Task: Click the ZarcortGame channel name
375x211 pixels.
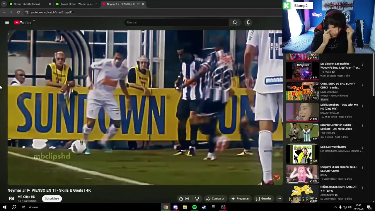Action: pyautogui.click(x=327, y=195)
